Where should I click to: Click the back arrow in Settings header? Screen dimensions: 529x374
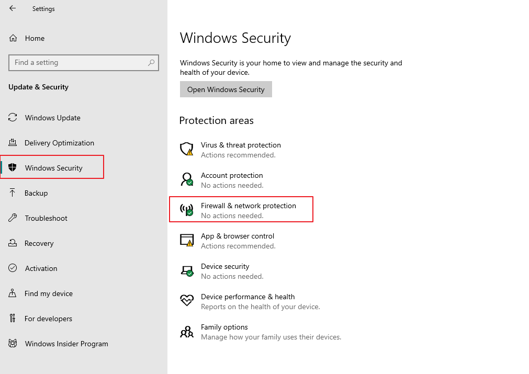pyautogui.click(x=13, y=8)
